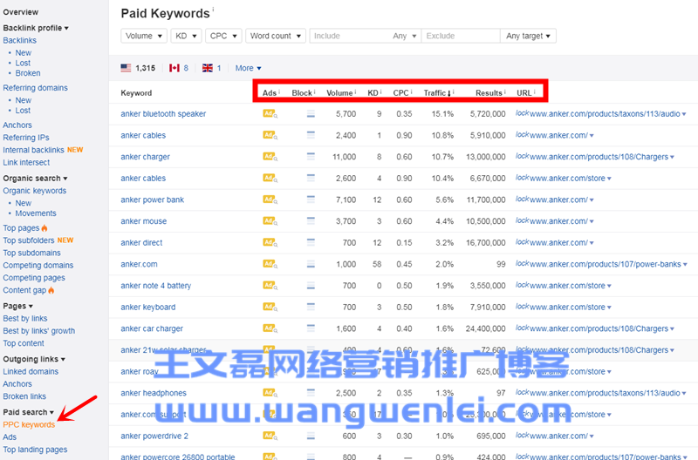Click the Ads icon for anker power bank
This screenshot has width=698, height=460.
(x=270, y=200)
